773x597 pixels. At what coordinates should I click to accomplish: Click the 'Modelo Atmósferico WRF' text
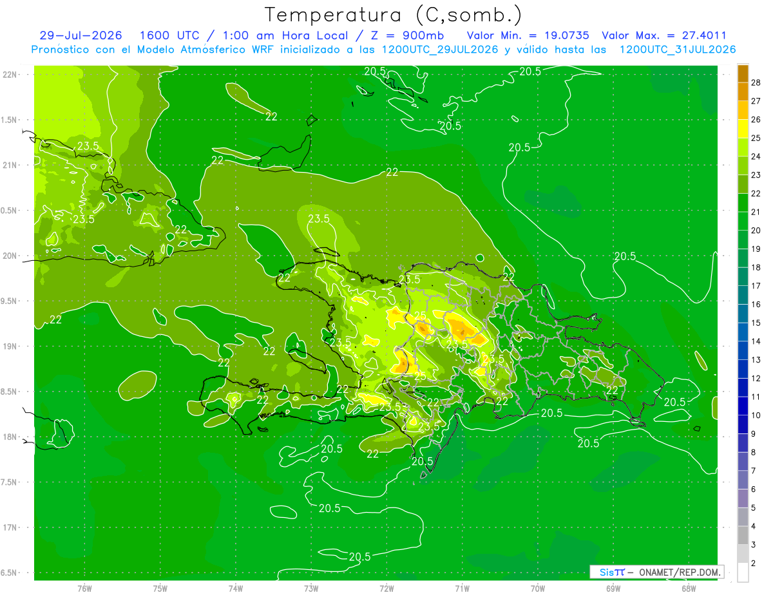pos(205,50)
